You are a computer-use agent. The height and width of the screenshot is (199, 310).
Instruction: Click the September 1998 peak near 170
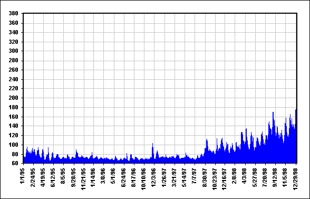point(273,112)
